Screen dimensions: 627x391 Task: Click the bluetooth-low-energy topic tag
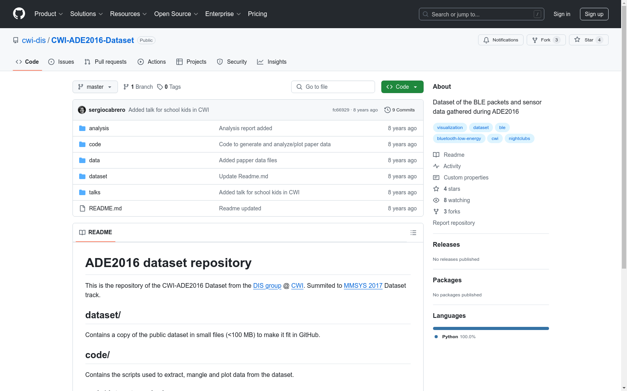click(459, 138)
